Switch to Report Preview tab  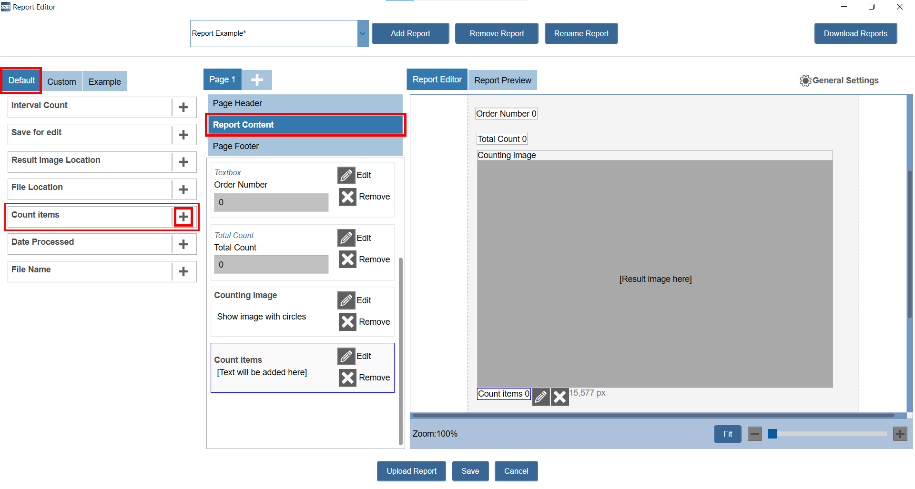coord(502,80)
